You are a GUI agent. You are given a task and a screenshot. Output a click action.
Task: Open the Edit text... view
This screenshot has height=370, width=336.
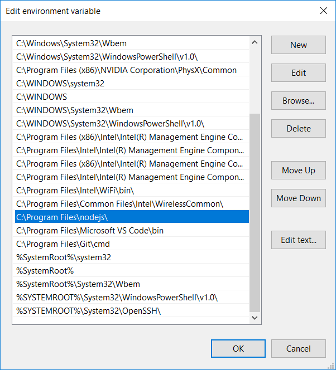(x=298, y=240)
